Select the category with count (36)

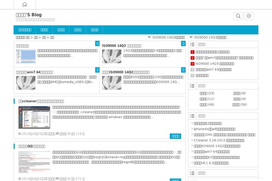click(x=239, y=105)
